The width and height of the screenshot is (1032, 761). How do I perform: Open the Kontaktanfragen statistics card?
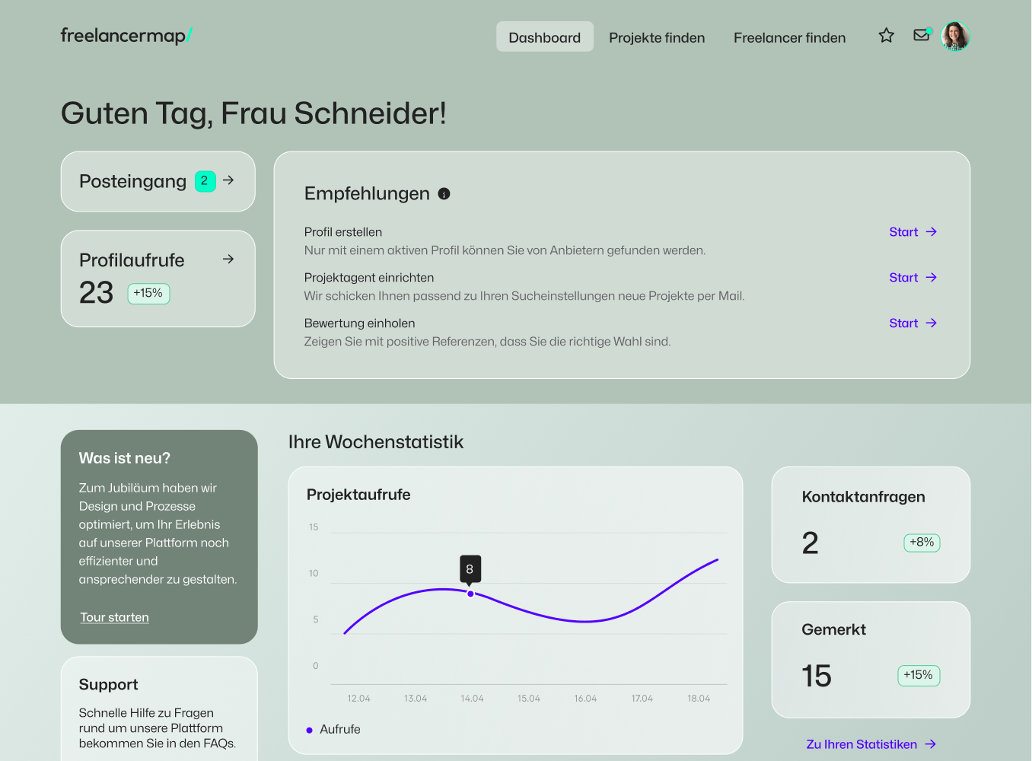[x=871, y=524]
